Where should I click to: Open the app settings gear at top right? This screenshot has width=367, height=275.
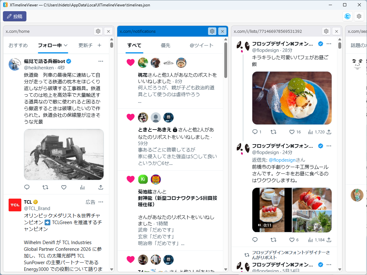(359, 16)
